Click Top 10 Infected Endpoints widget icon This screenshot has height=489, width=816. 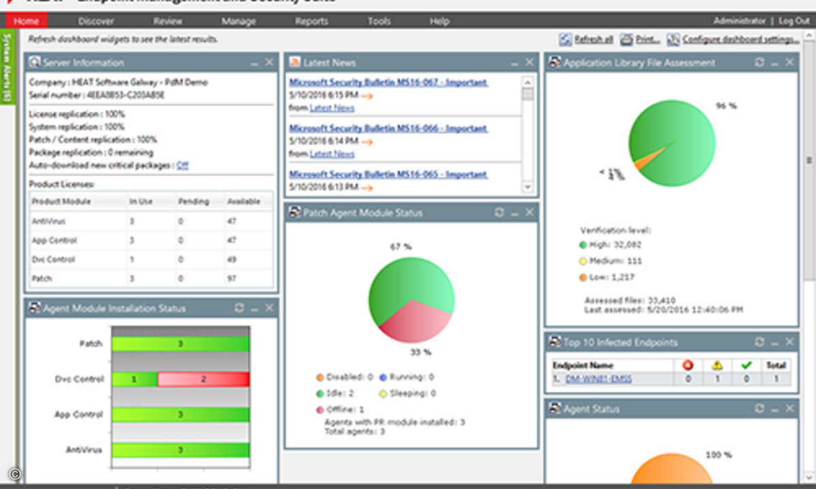tap(556, 342)
